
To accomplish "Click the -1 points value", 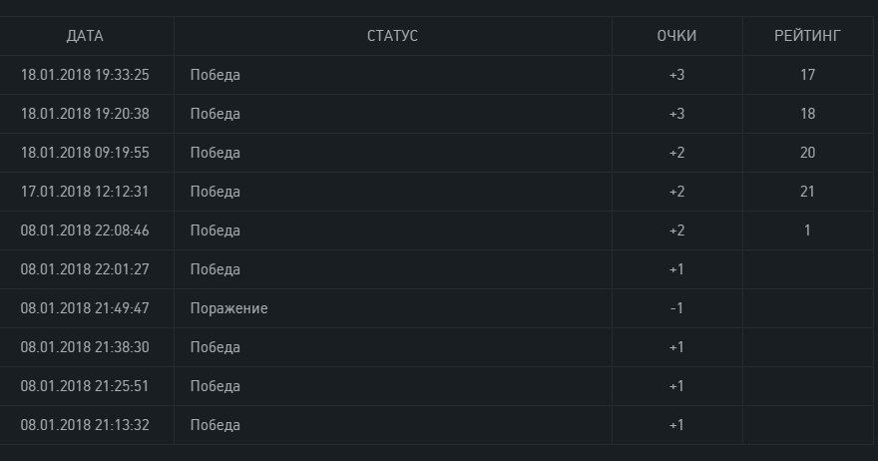I will point(676,308).
